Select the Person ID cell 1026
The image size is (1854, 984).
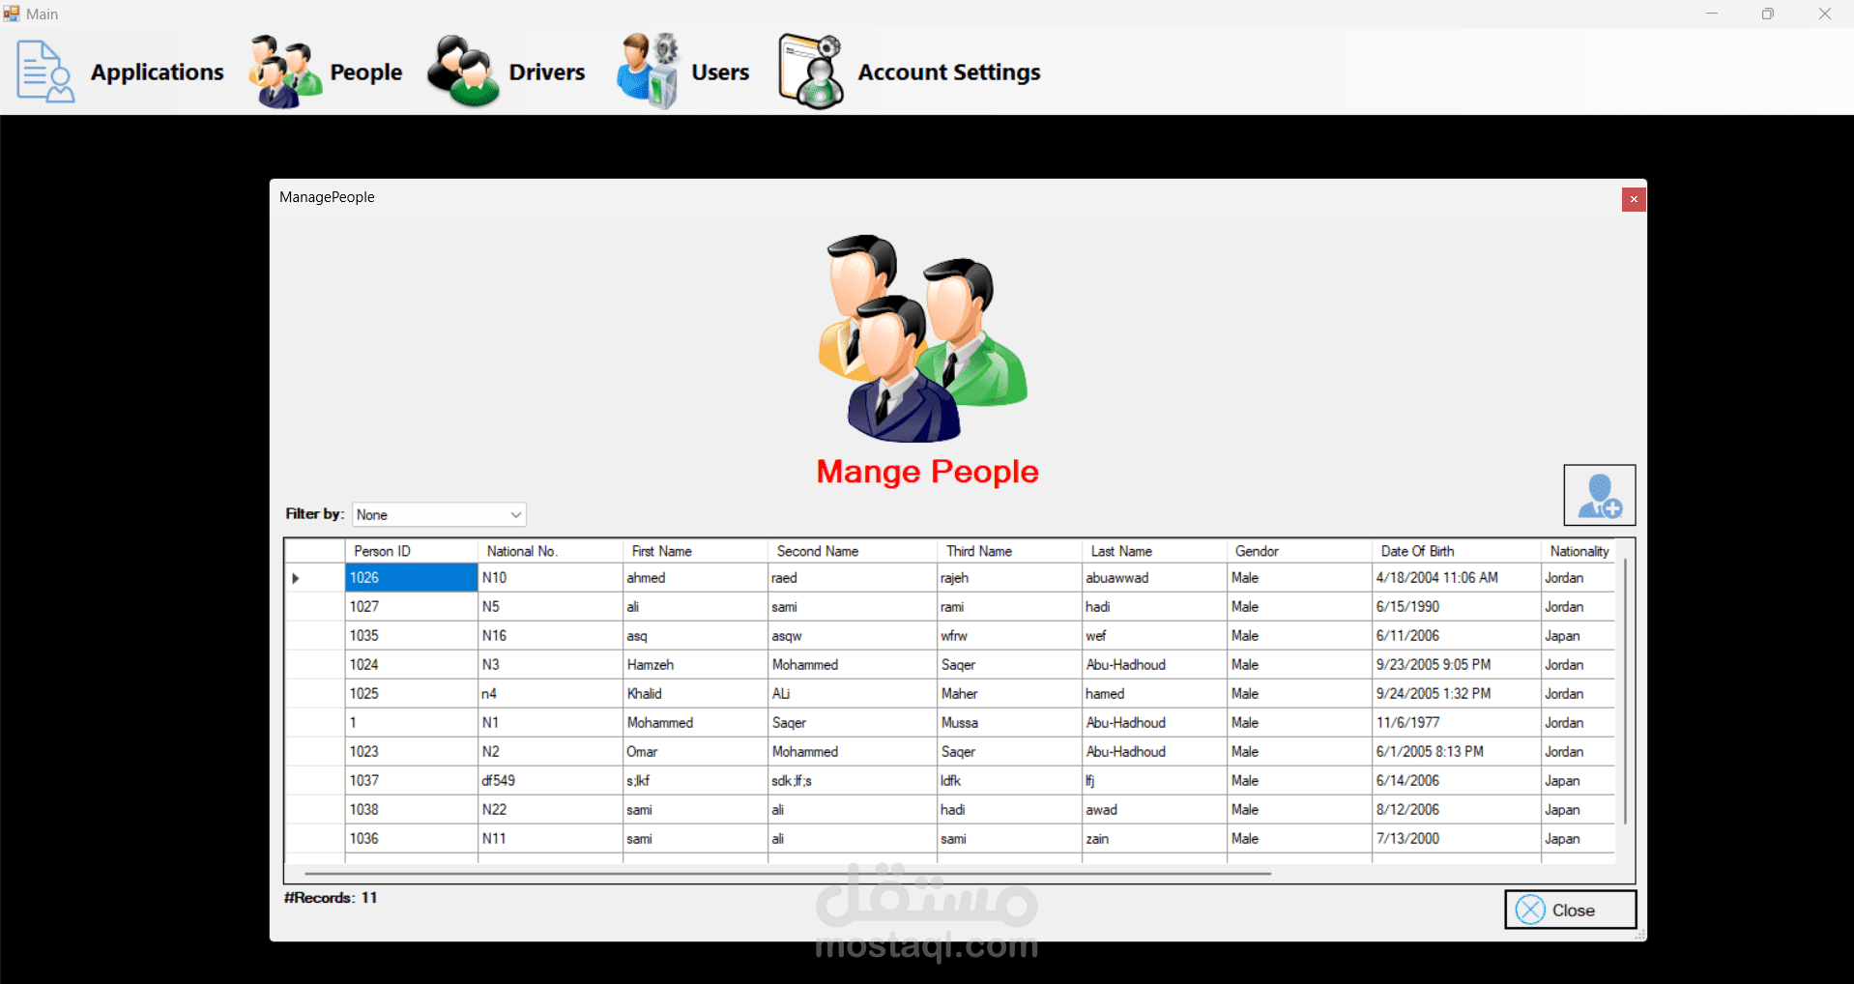pos(412,578)
